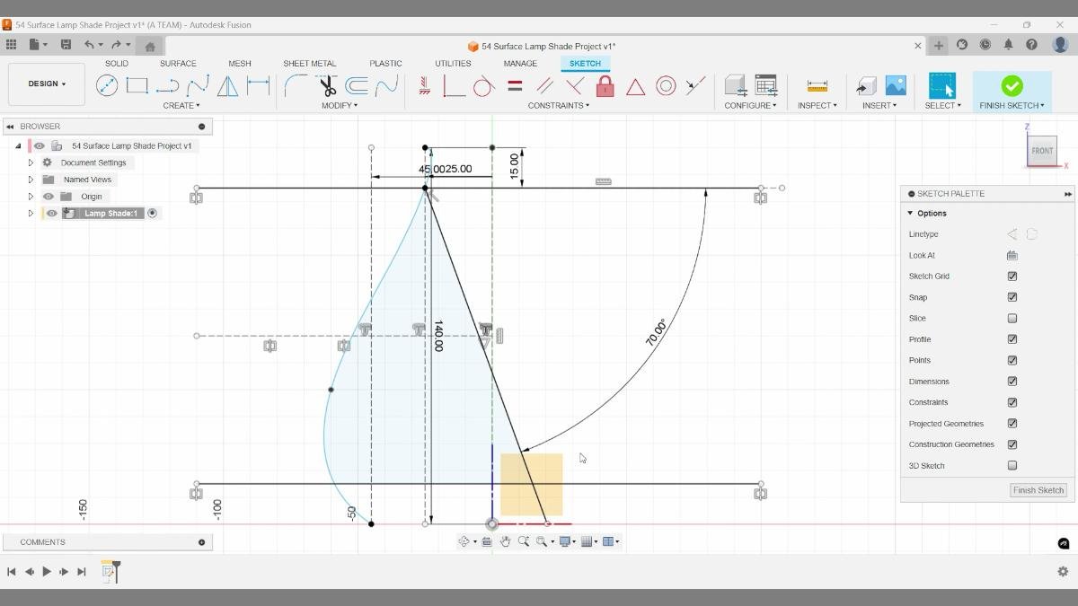Viewport: 1078px width, 606px height.
Task: Open the DESIGN workspace dropdown
Action: pyautogui.click(x=46, y=83)
